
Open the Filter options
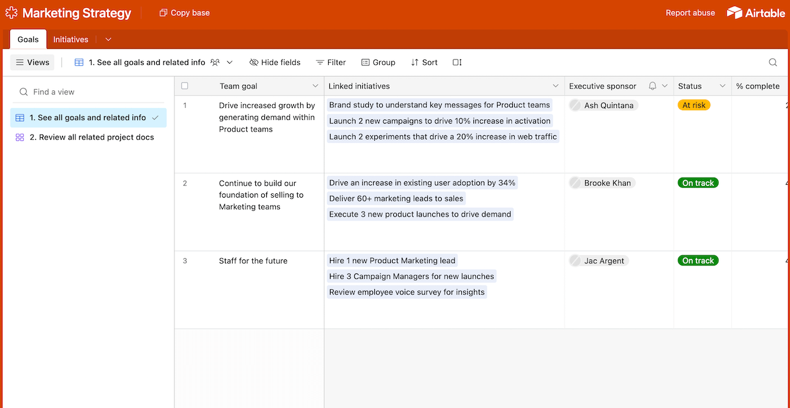point(331,62)
